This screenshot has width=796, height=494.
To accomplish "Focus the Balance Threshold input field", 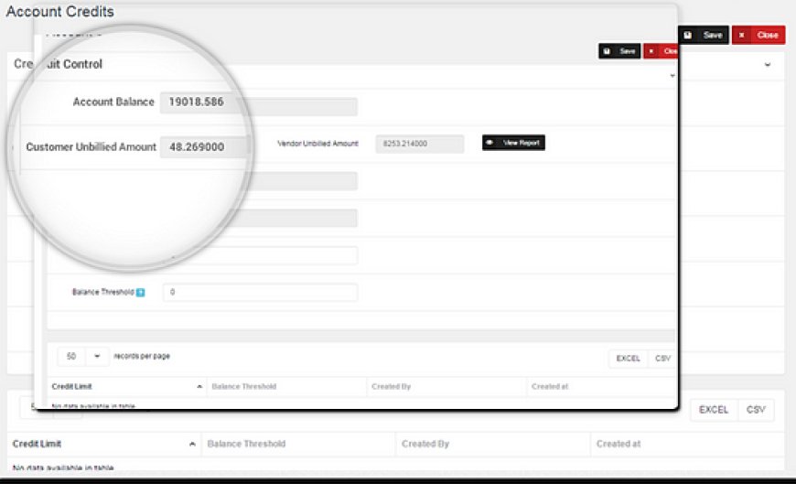I will 260,293.
